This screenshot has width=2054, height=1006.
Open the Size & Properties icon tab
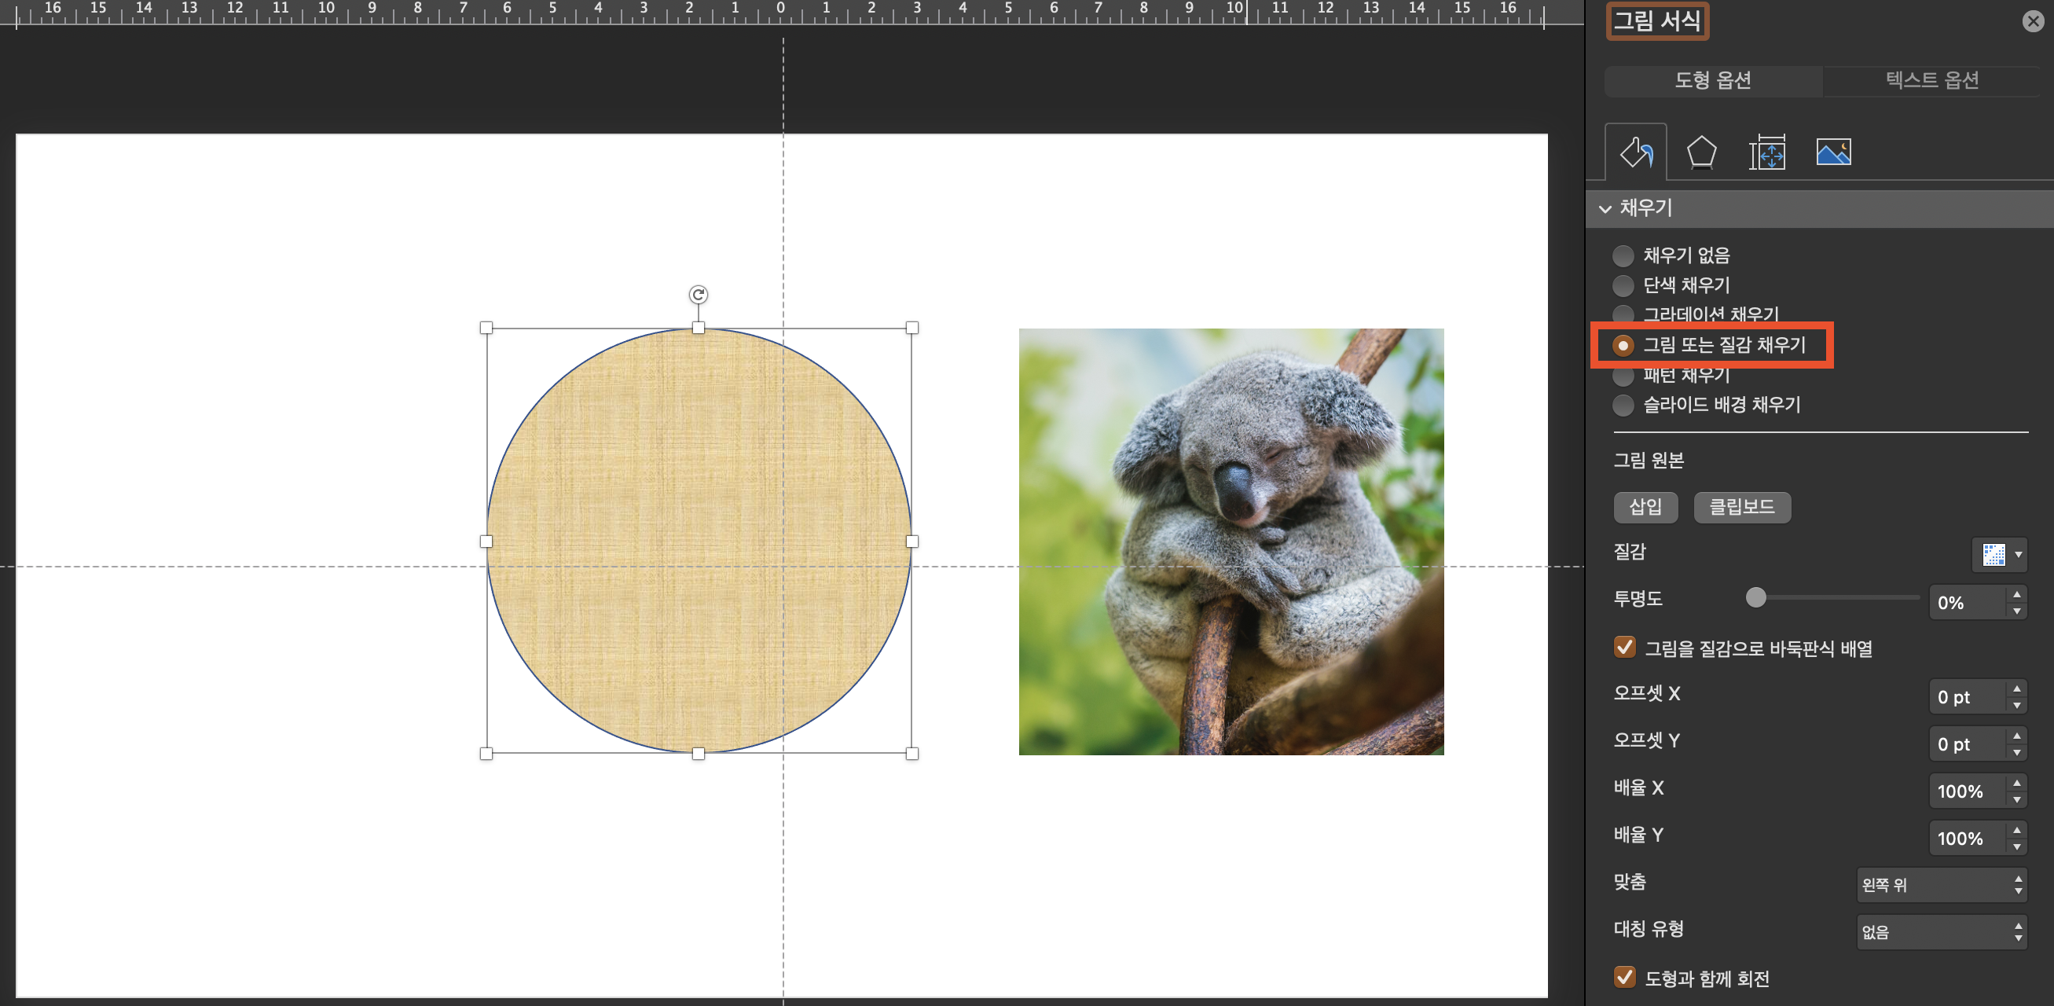tap(1766, 152)
